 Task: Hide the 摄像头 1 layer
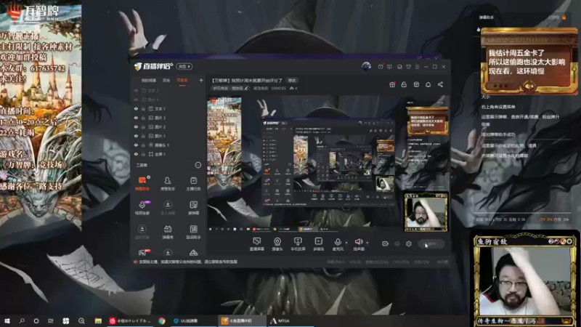click(x=136, y=145)
